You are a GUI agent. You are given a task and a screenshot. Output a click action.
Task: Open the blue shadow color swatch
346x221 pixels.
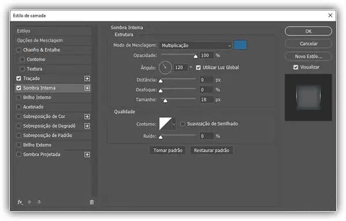pos(240,45)
